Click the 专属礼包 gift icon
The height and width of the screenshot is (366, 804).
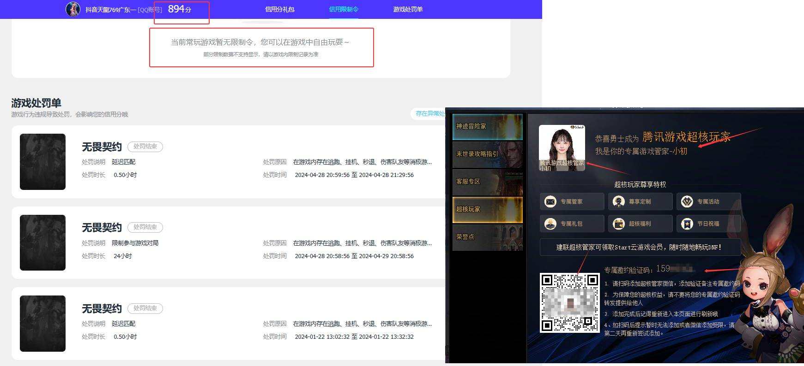pyautogui.click(x=550, y=224)
